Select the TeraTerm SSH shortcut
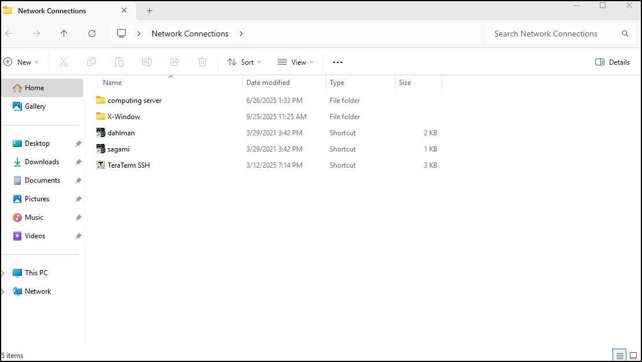642x362 pixels. point(128,165)
